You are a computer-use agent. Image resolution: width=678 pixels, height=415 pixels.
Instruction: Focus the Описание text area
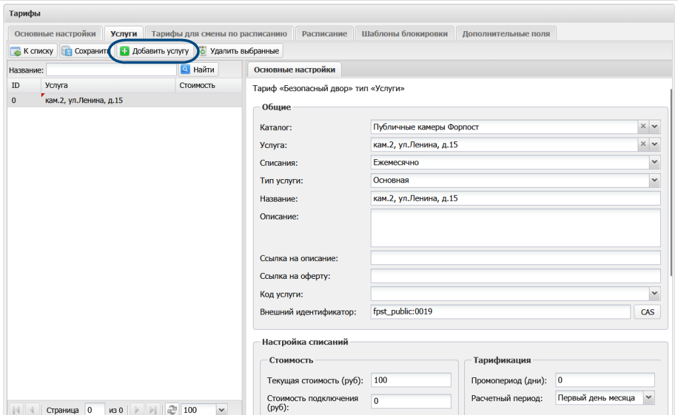515,228
